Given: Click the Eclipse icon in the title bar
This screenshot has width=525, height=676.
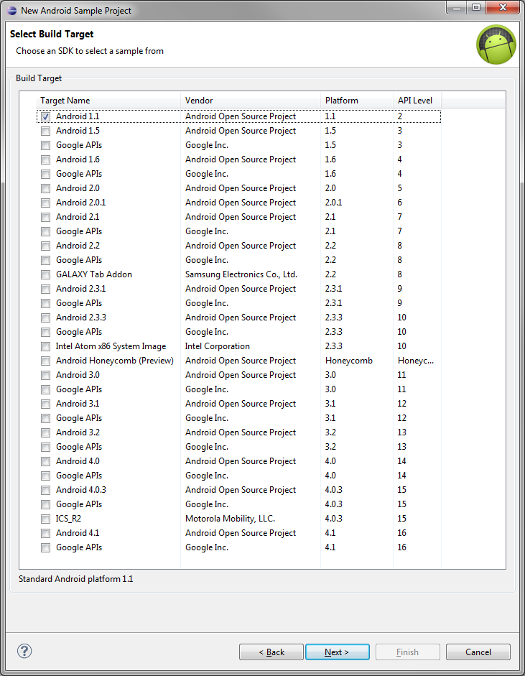Looking at the screenshot, I should coord(12,10).
